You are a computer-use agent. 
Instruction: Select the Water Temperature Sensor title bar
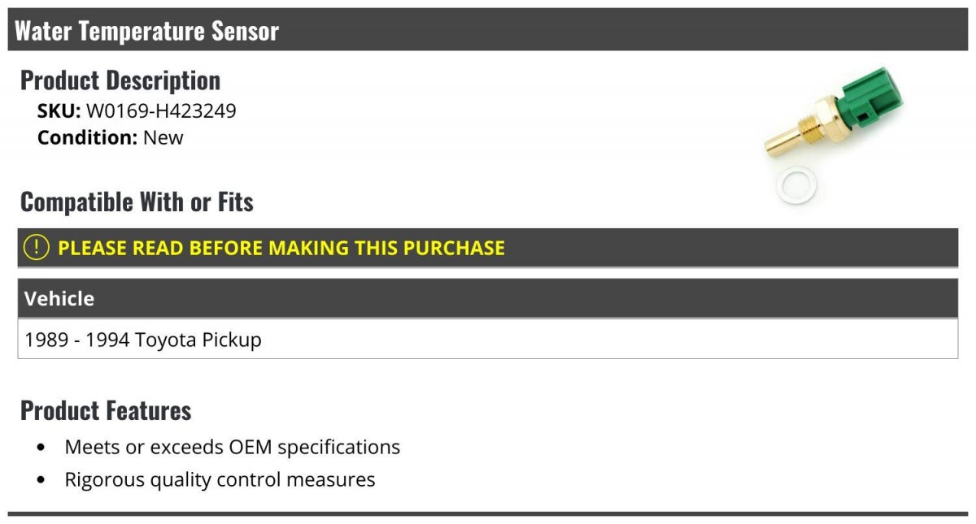tap(488, 31)
